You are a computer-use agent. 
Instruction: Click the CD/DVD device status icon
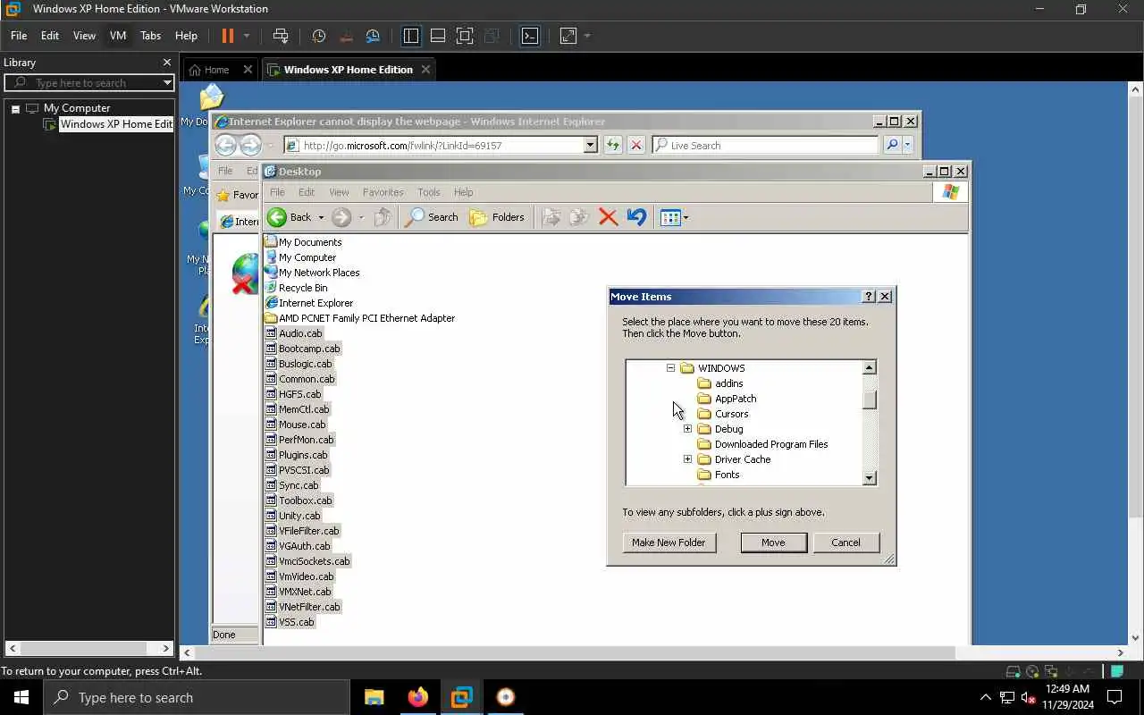click(1032, 671)
